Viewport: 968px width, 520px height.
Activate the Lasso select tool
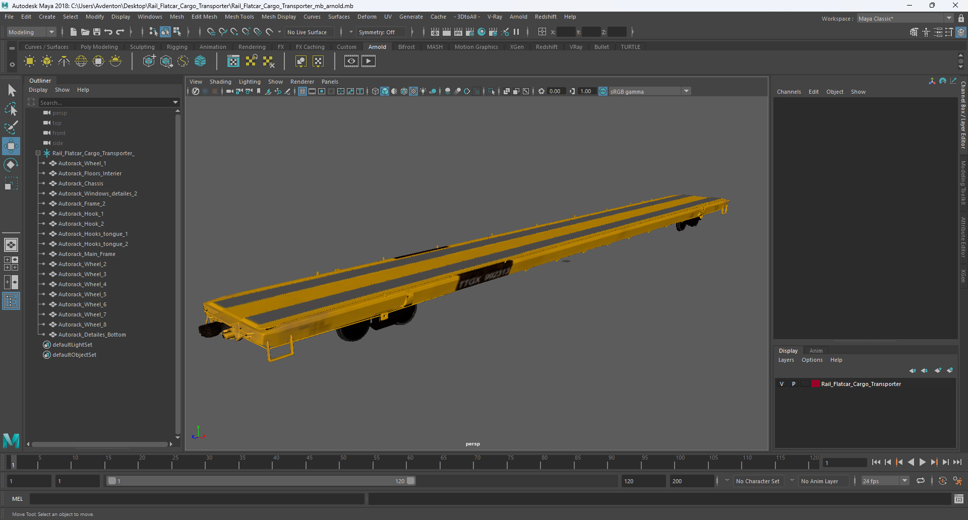(11, 109)
